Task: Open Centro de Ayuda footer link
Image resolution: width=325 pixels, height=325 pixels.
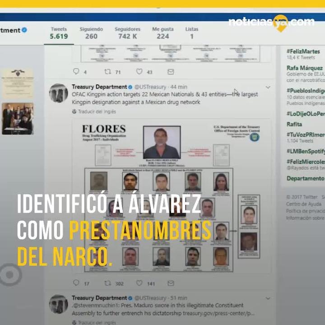Action: (x=304, y=204)
